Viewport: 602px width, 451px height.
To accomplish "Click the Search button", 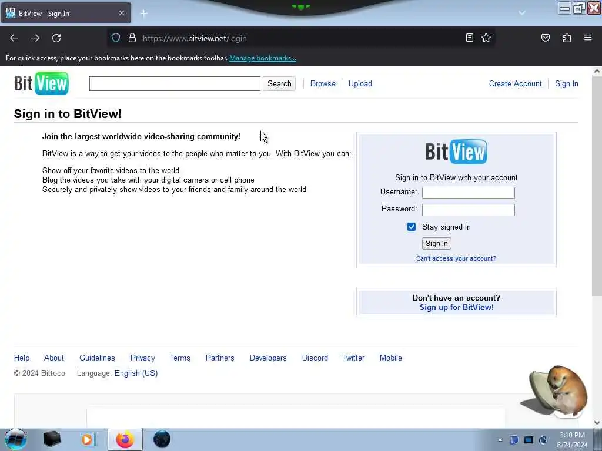I will (x=279, y=83).
